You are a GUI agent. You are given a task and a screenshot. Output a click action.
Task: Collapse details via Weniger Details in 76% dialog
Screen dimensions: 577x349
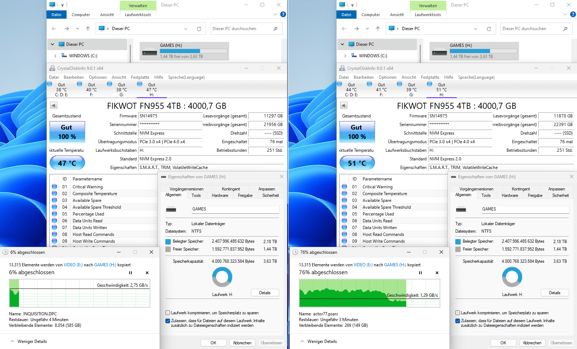click(319, 341)
